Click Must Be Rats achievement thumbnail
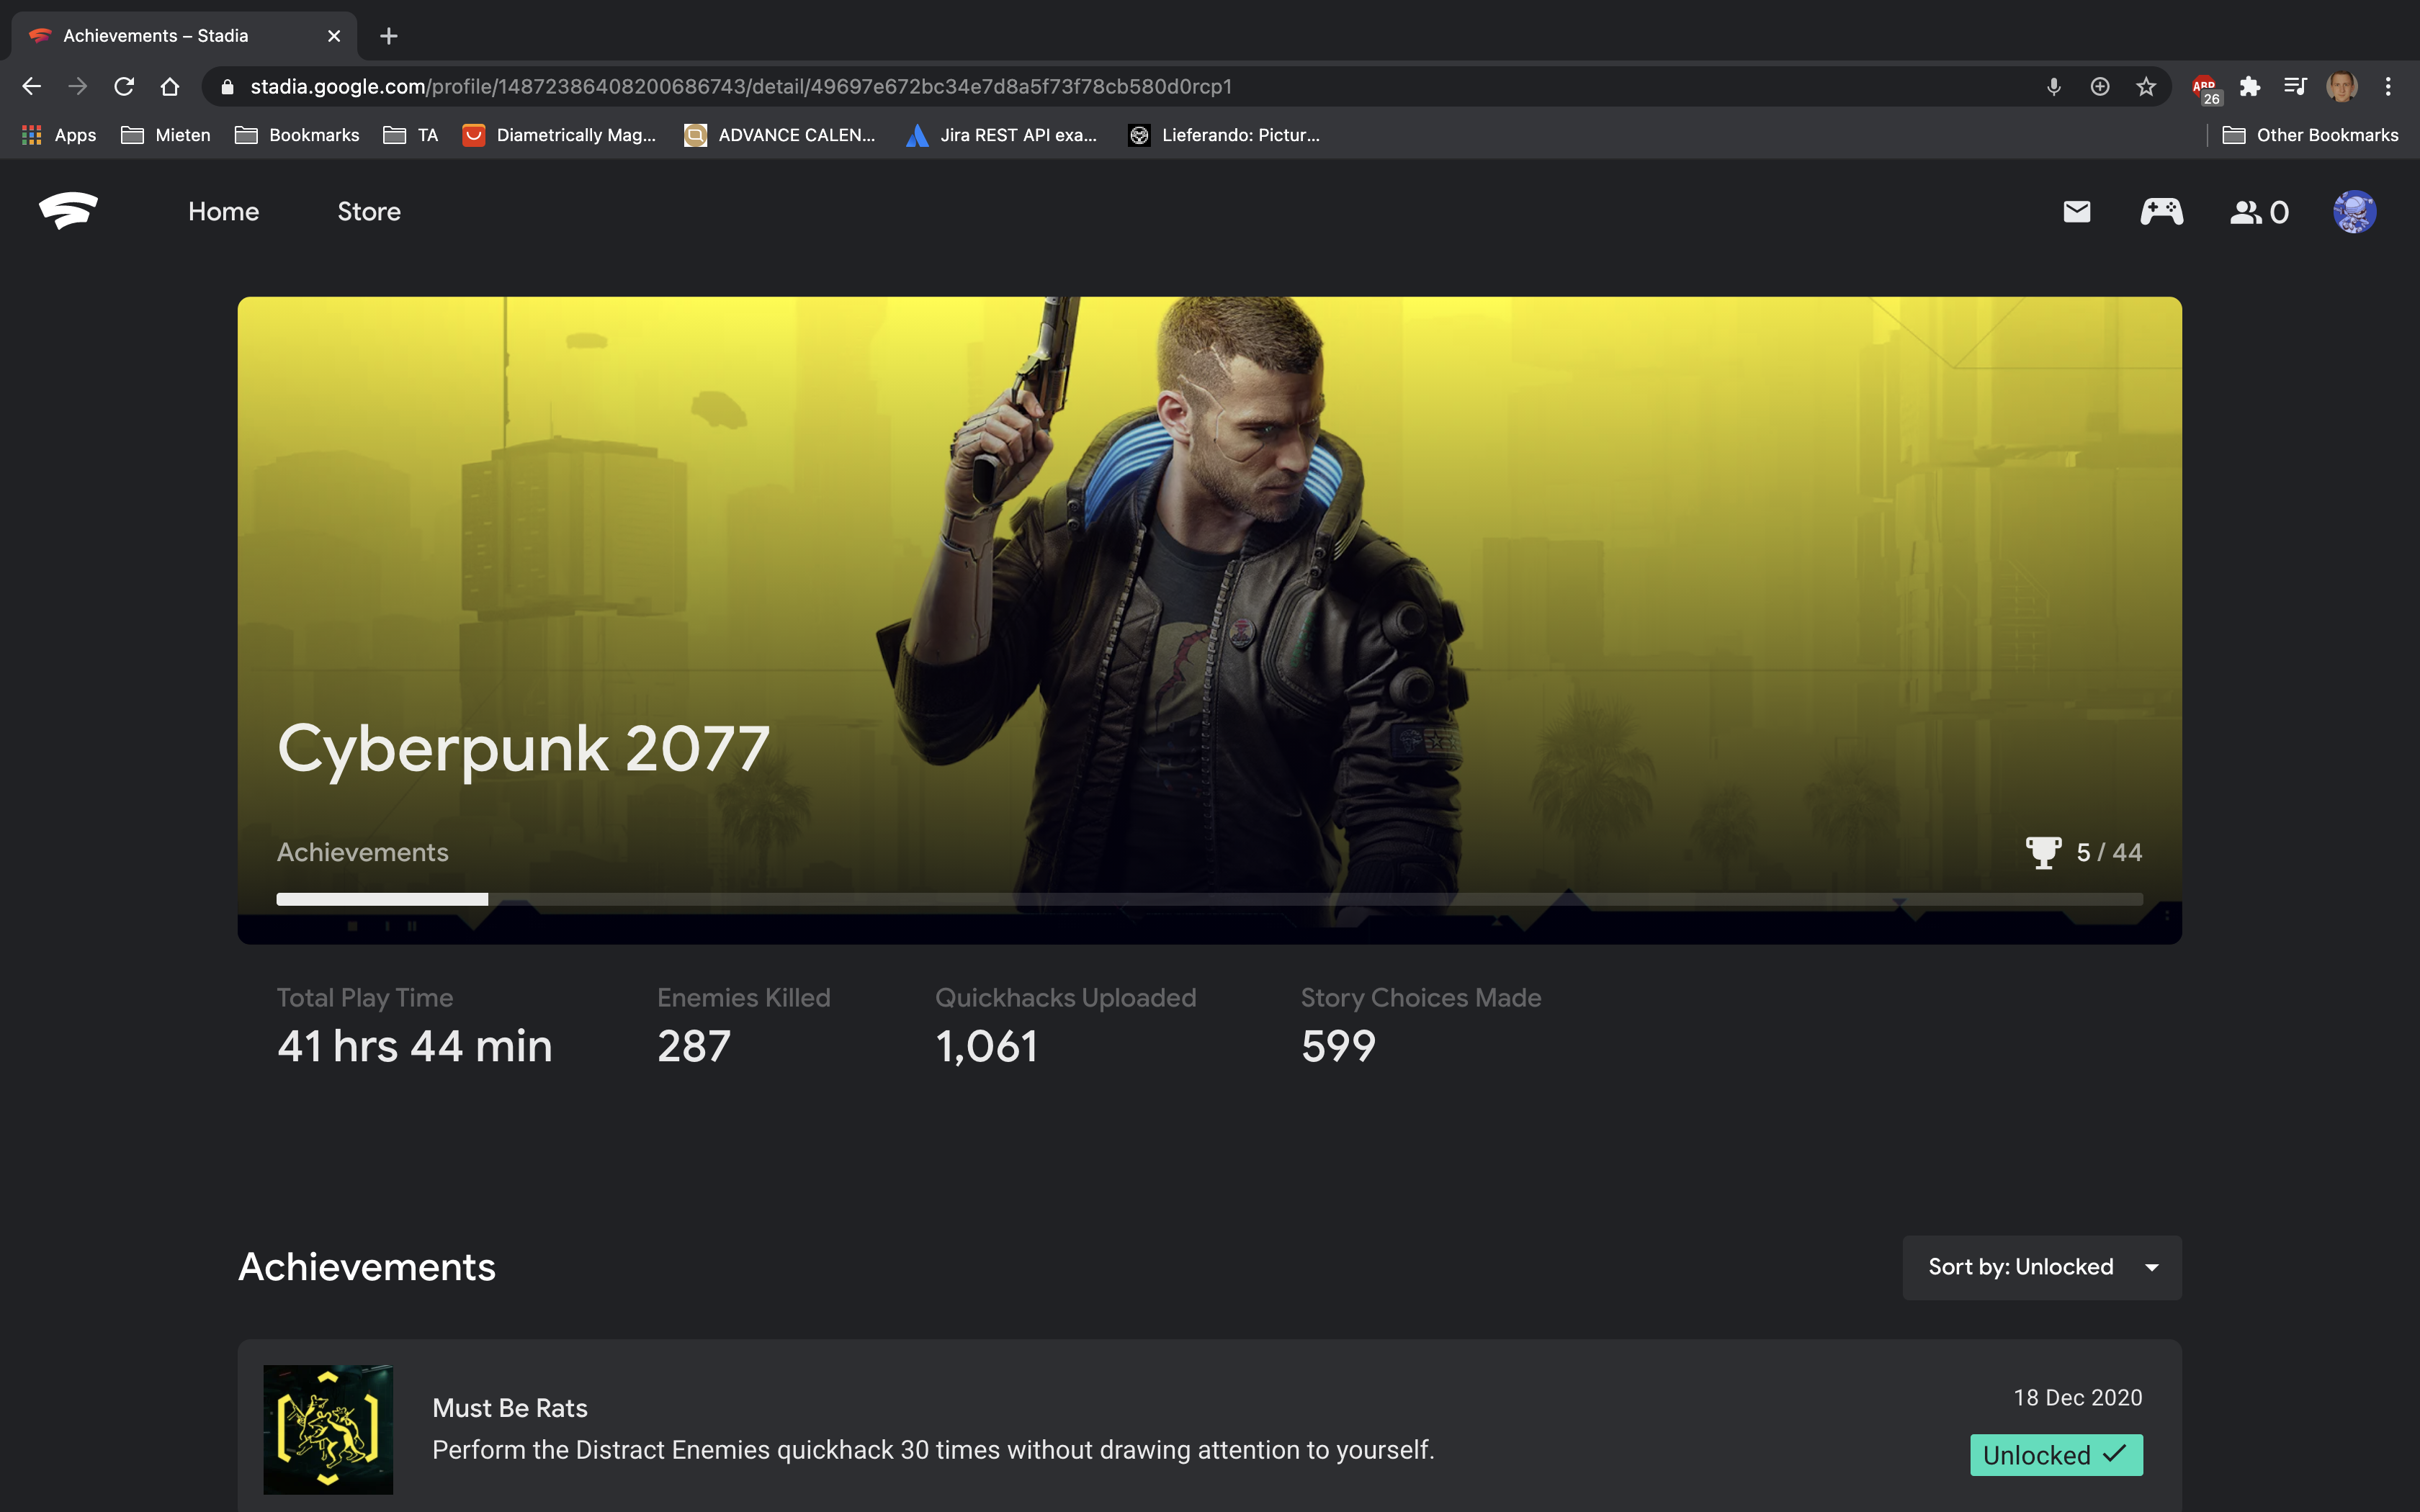The width and height of the screenshot is (2420, 1512). pos(328,1429)
